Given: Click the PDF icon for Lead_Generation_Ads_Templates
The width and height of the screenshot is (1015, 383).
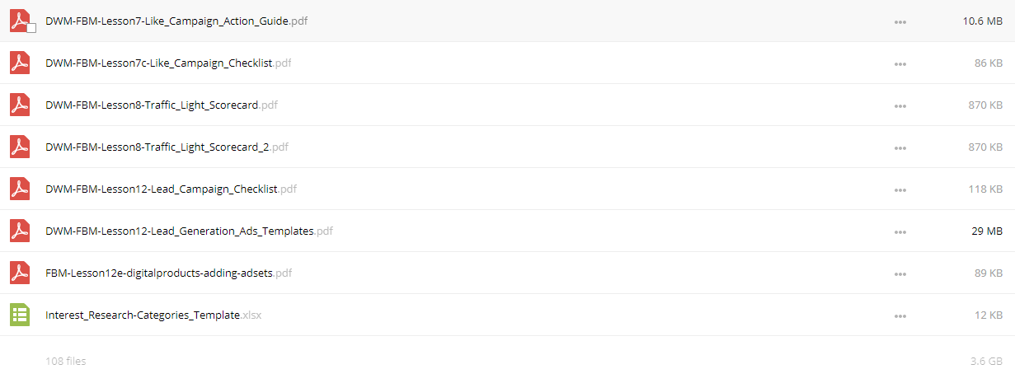Looking at the screenshot, I should pyautogui.click(x=20, y=231).
